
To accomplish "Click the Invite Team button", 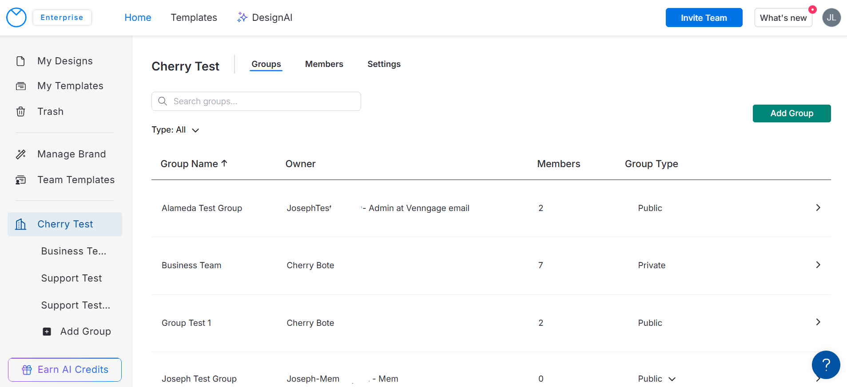I will click(x=704, y=18).
